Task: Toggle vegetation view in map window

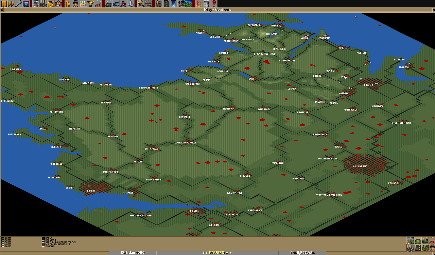Action: (x=425, y=248)
